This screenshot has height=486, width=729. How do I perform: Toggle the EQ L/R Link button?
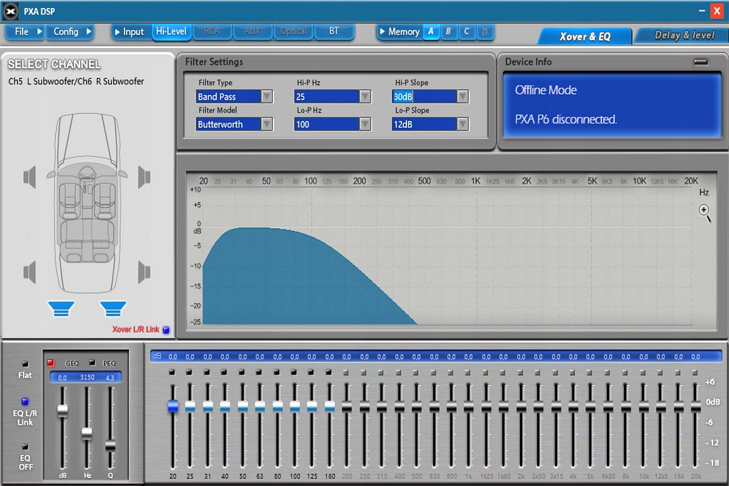tap(25, 402)
